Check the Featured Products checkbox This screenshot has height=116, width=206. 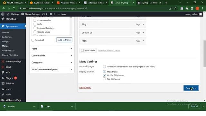[x=35, y=28]
